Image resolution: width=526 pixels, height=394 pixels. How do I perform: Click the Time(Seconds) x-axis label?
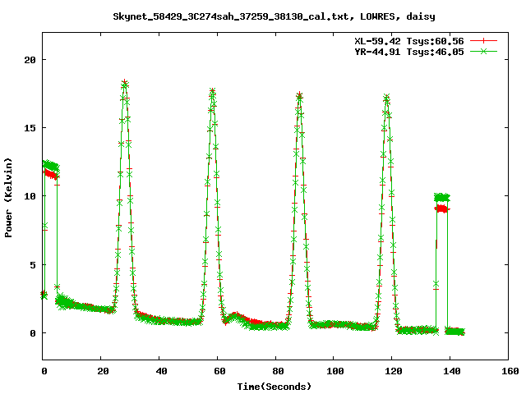pyautogui.click(x=275, y=387)
